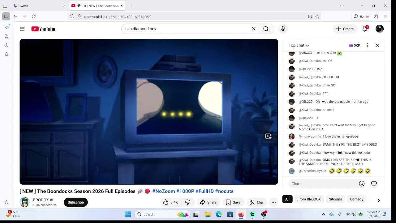Open the chat emoji picker
The width and height of the screenshot is (396, 223).
pyautogui.click(x=362, y=184)
